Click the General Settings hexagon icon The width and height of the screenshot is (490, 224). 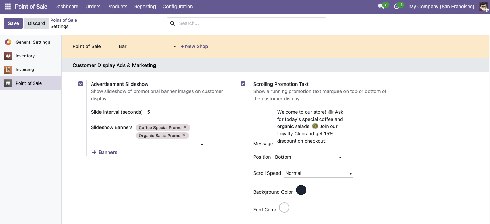8,42
